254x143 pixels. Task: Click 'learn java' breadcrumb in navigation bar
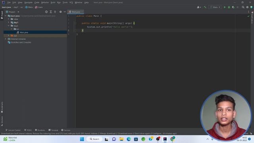point(6,7)
